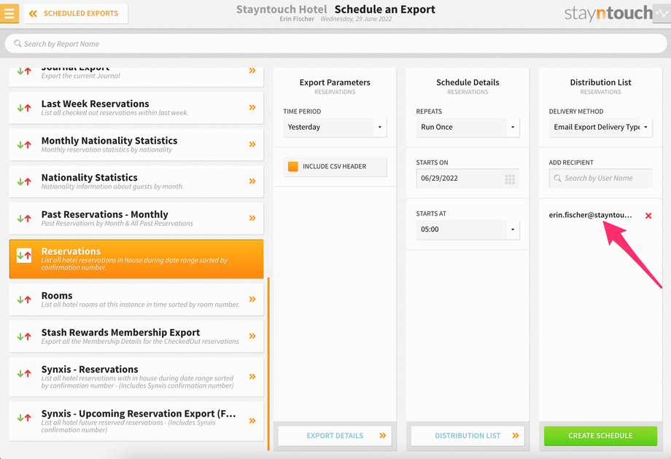Remove recipient erin.fischer with the red X

tap(648, 216)
